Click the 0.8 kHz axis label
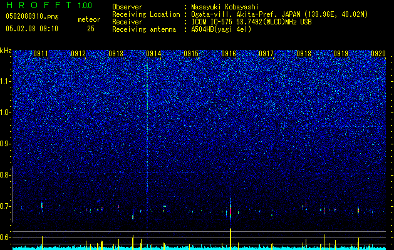Screen dimensions: 394x250 pos(5,175)
